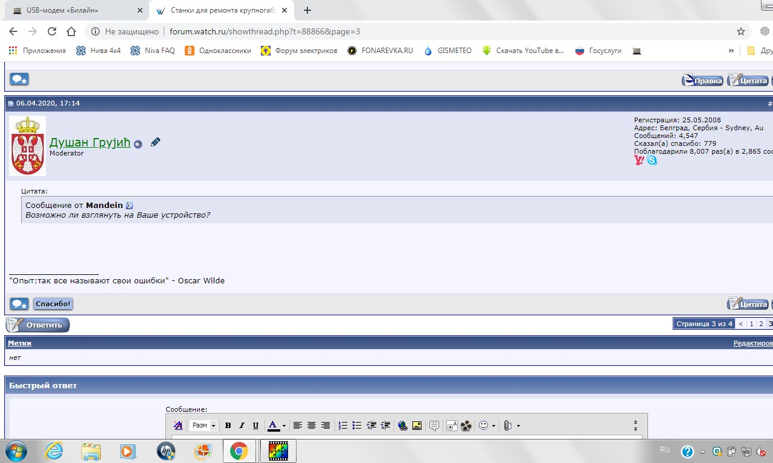The image size is (773, 463).
Task: Click the Ответить reply button
Action: point(38,325)
